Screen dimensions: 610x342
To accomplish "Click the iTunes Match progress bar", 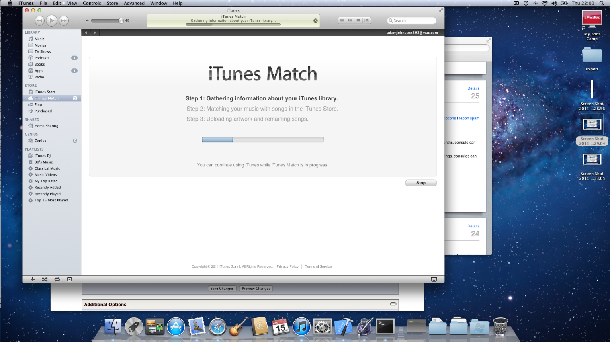I will click(263, 139).
